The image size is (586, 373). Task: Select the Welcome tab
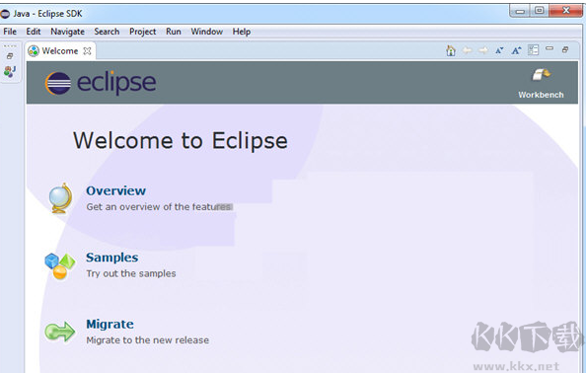[x=60, y=51]
